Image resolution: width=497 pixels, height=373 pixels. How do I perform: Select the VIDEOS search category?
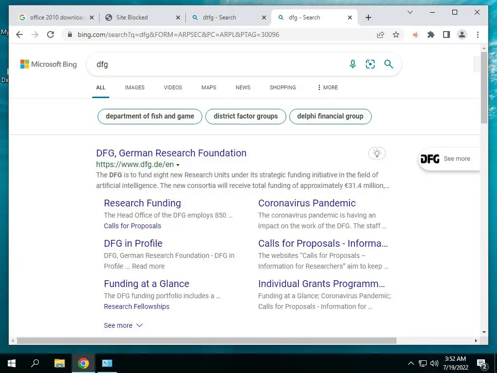coord(173,87)
